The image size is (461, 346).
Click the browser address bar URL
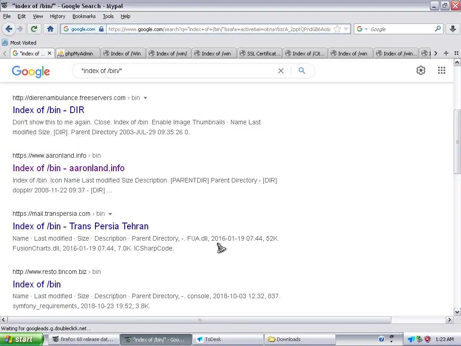tap(219, 29)
